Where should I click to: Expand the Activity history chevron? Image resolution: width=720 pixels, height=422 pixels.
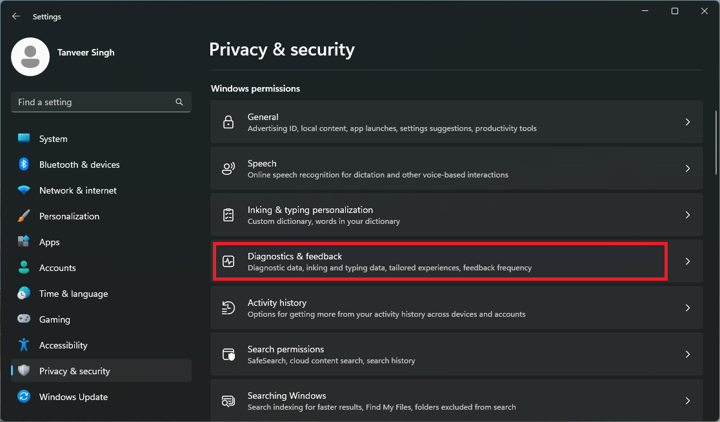pyautogui.click(x=688, y=308)
